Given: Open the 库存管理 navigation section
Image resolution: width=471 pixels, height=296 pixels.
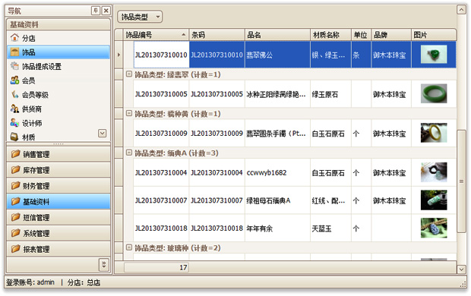Looking at the screenshot, I should 58,170.
